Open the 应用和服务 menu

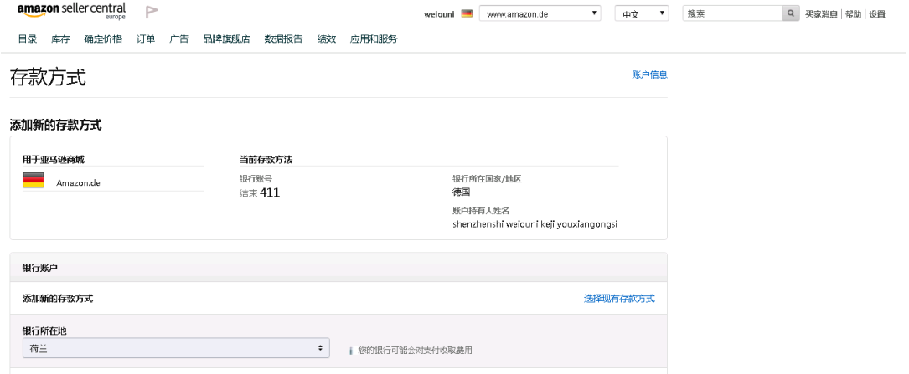[374, 38]
